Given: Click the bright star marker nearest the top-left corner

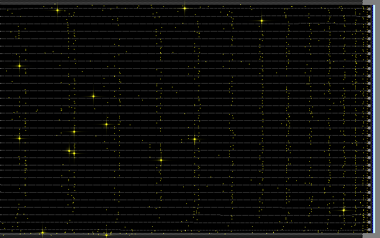Looking at the screenshot, I should (58, 10).
